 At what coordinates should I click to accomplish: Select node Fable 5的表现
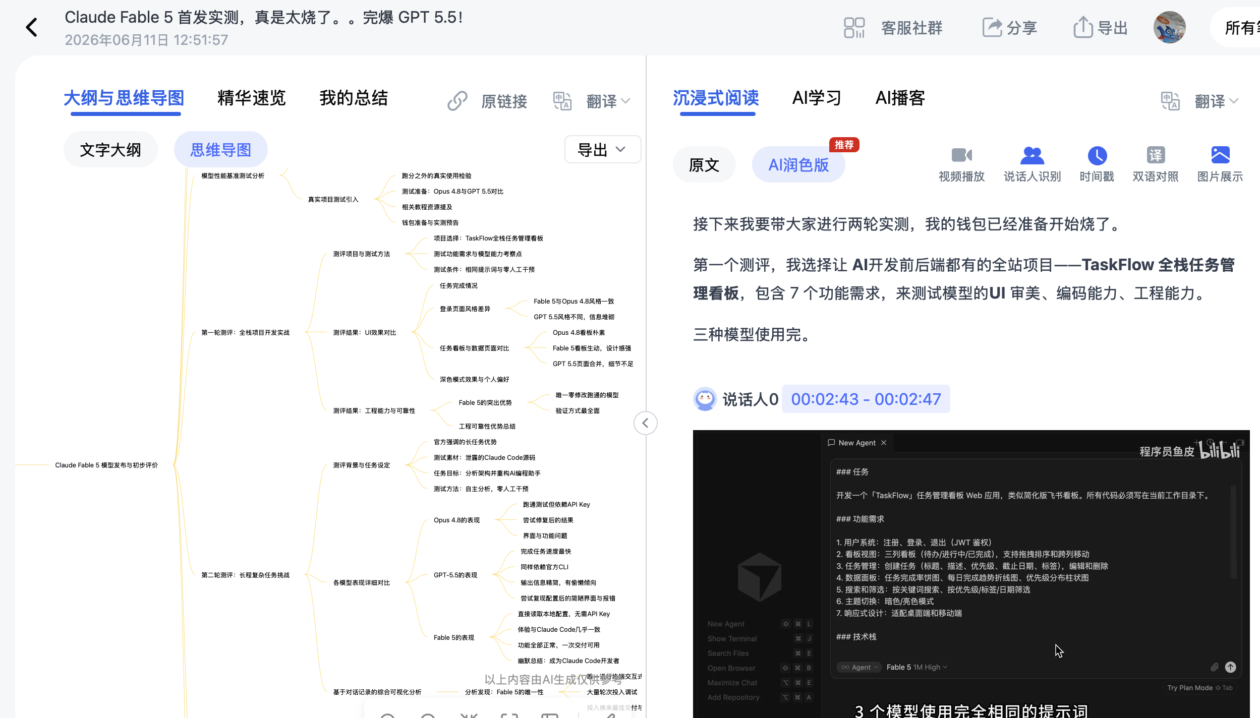(x=453, y=637)
